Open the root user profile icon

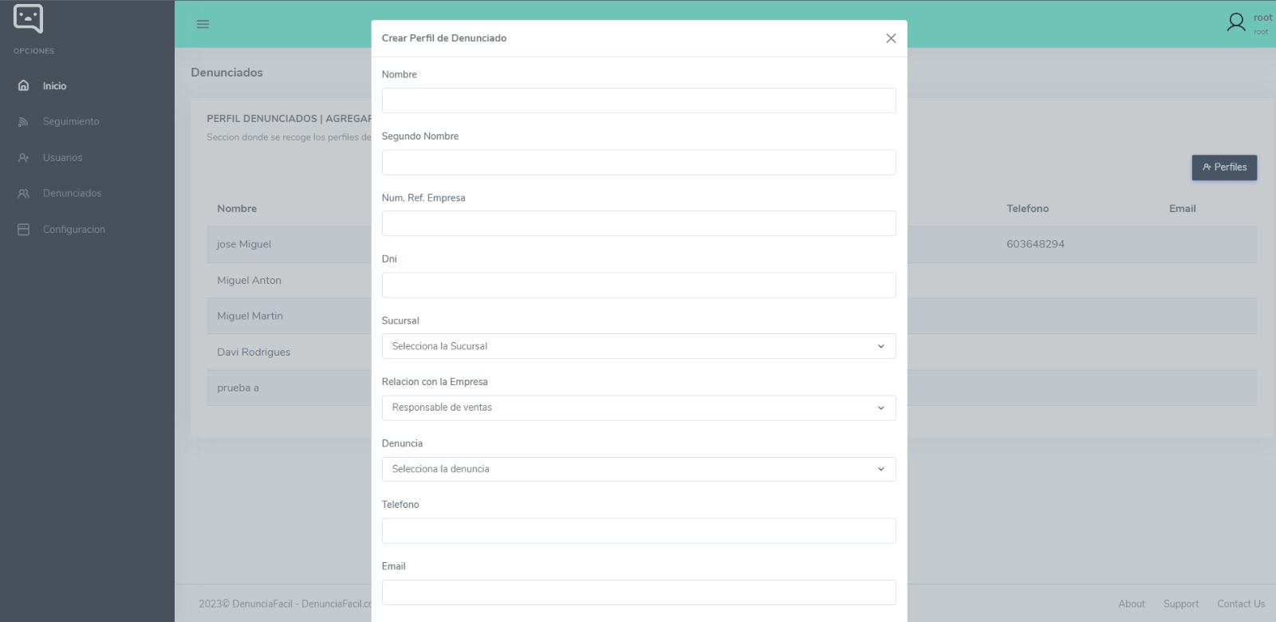point(1235,22)
